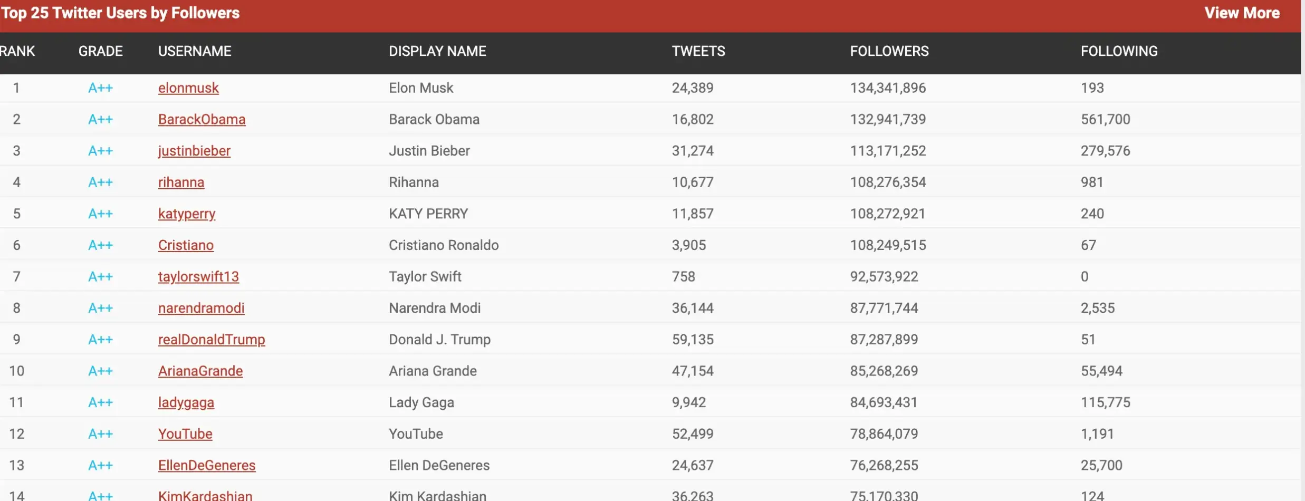Open KimKardashian's profile link

(x=205, y=495)
